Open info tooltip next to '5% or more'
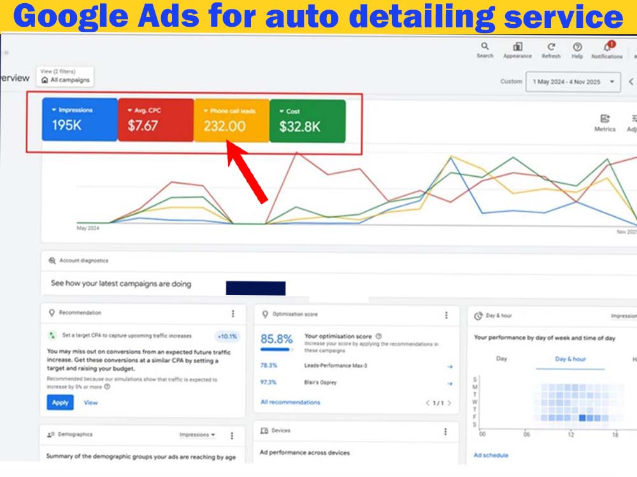 (x=107, y=387)
